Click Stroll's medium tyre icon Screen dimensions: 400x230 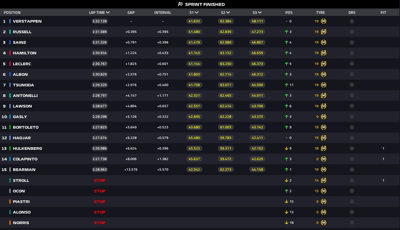[324, 180]
